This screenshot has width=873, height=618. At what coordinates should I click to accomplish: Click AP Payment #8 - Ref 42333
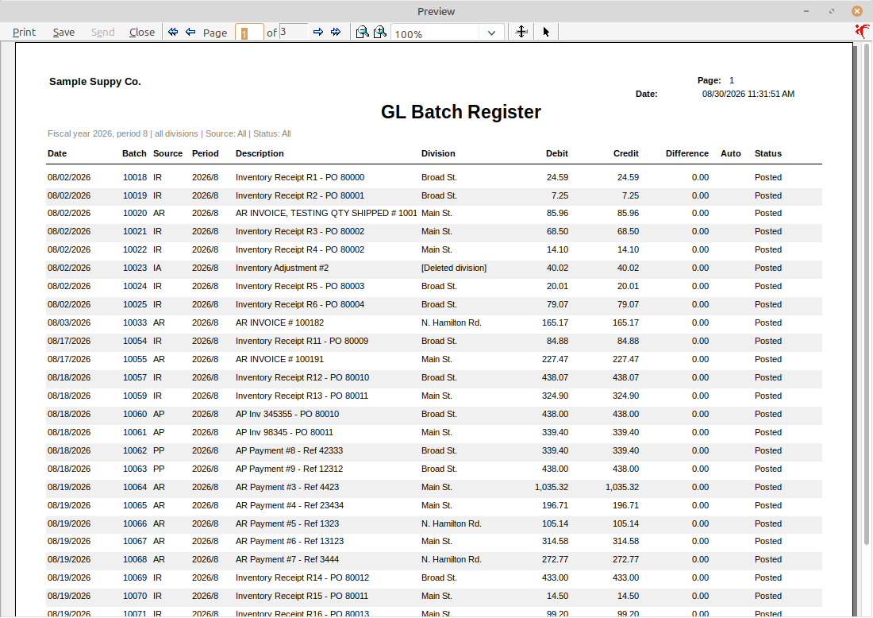point(289,451)
